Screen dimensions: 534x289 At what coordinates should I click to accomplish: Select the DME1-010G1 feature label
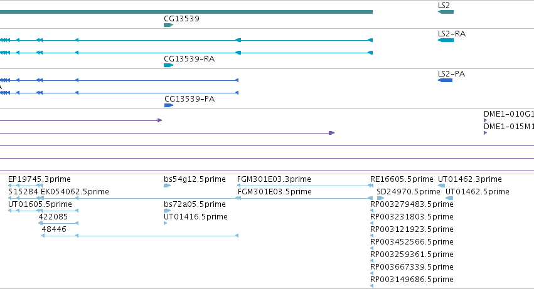(x=509, y=114)
